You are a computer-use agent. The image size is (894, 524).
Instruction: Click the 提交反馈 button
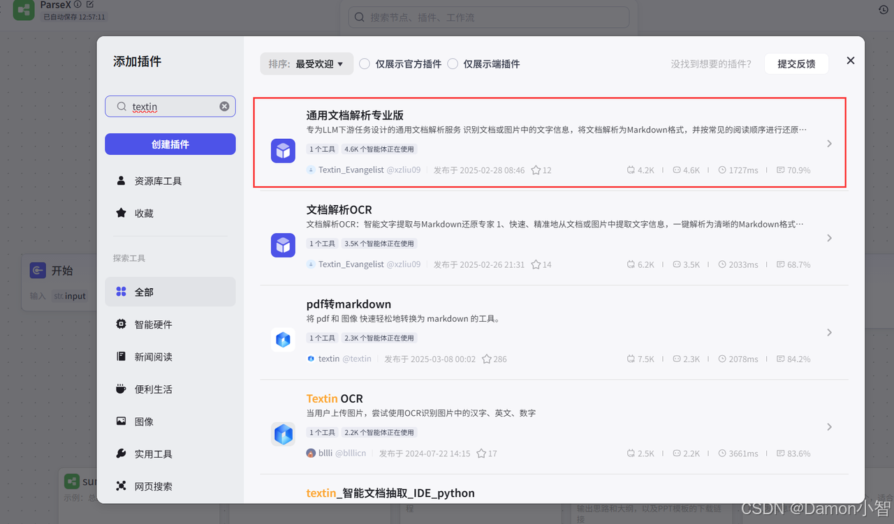pos(796,63)
